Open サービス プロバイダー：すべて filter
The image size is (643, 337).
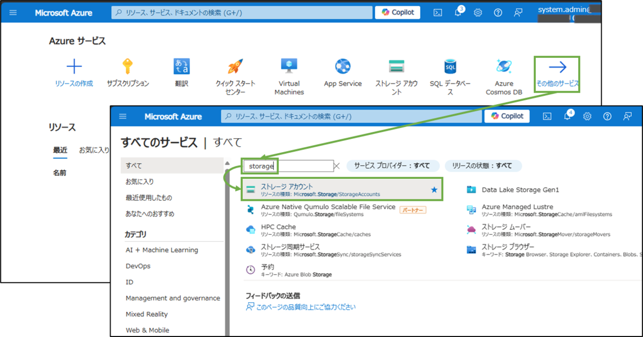point(393,166)
